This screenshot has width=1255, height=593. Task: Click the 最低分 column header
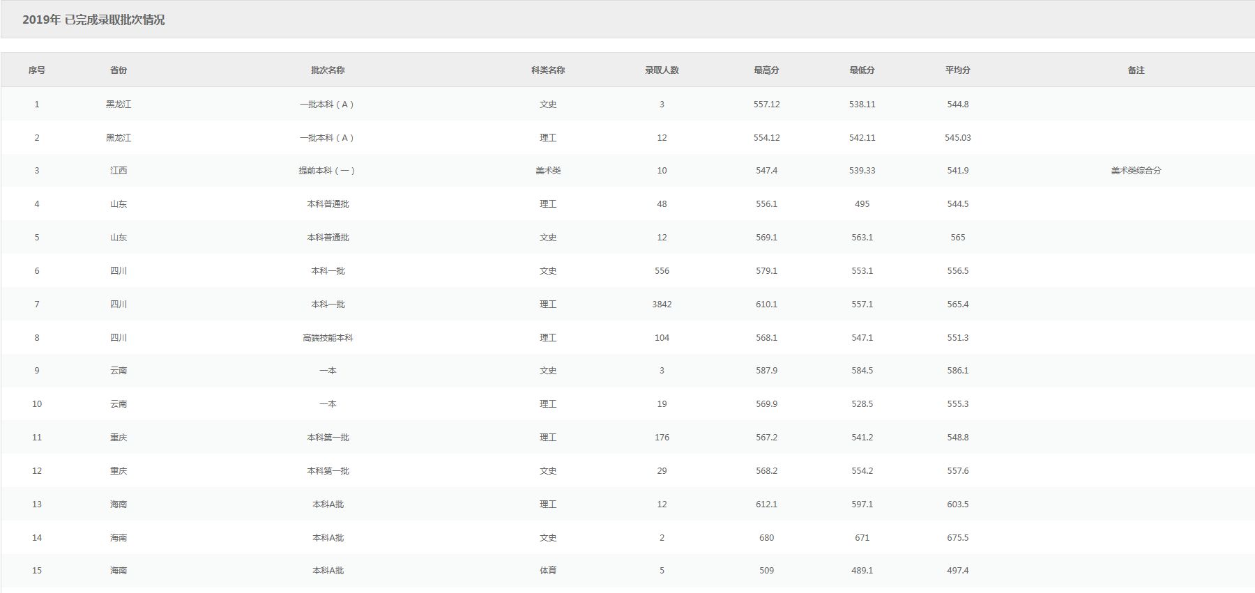click(862, 70)
